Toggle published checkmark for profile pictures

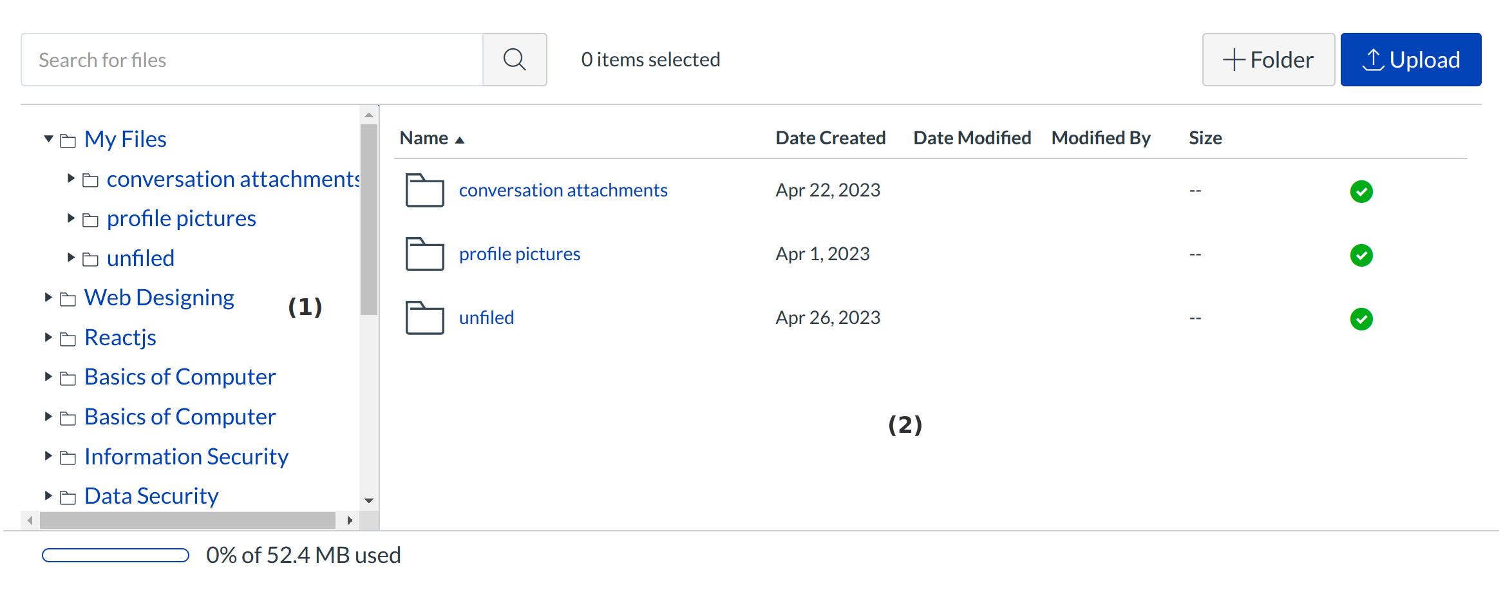(1361, 255)
